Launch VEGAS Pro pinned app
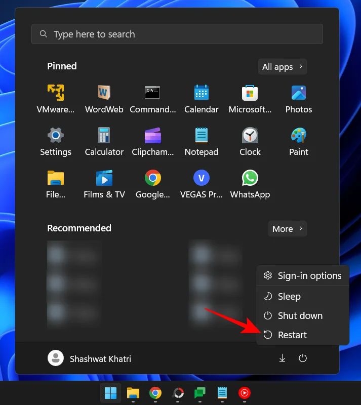Viewport: 361px width, 405px height. point(202,184)
